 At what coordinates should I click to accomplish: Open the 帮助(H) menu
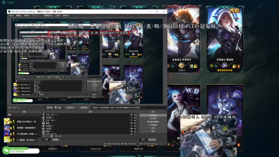tap(66, 16)
